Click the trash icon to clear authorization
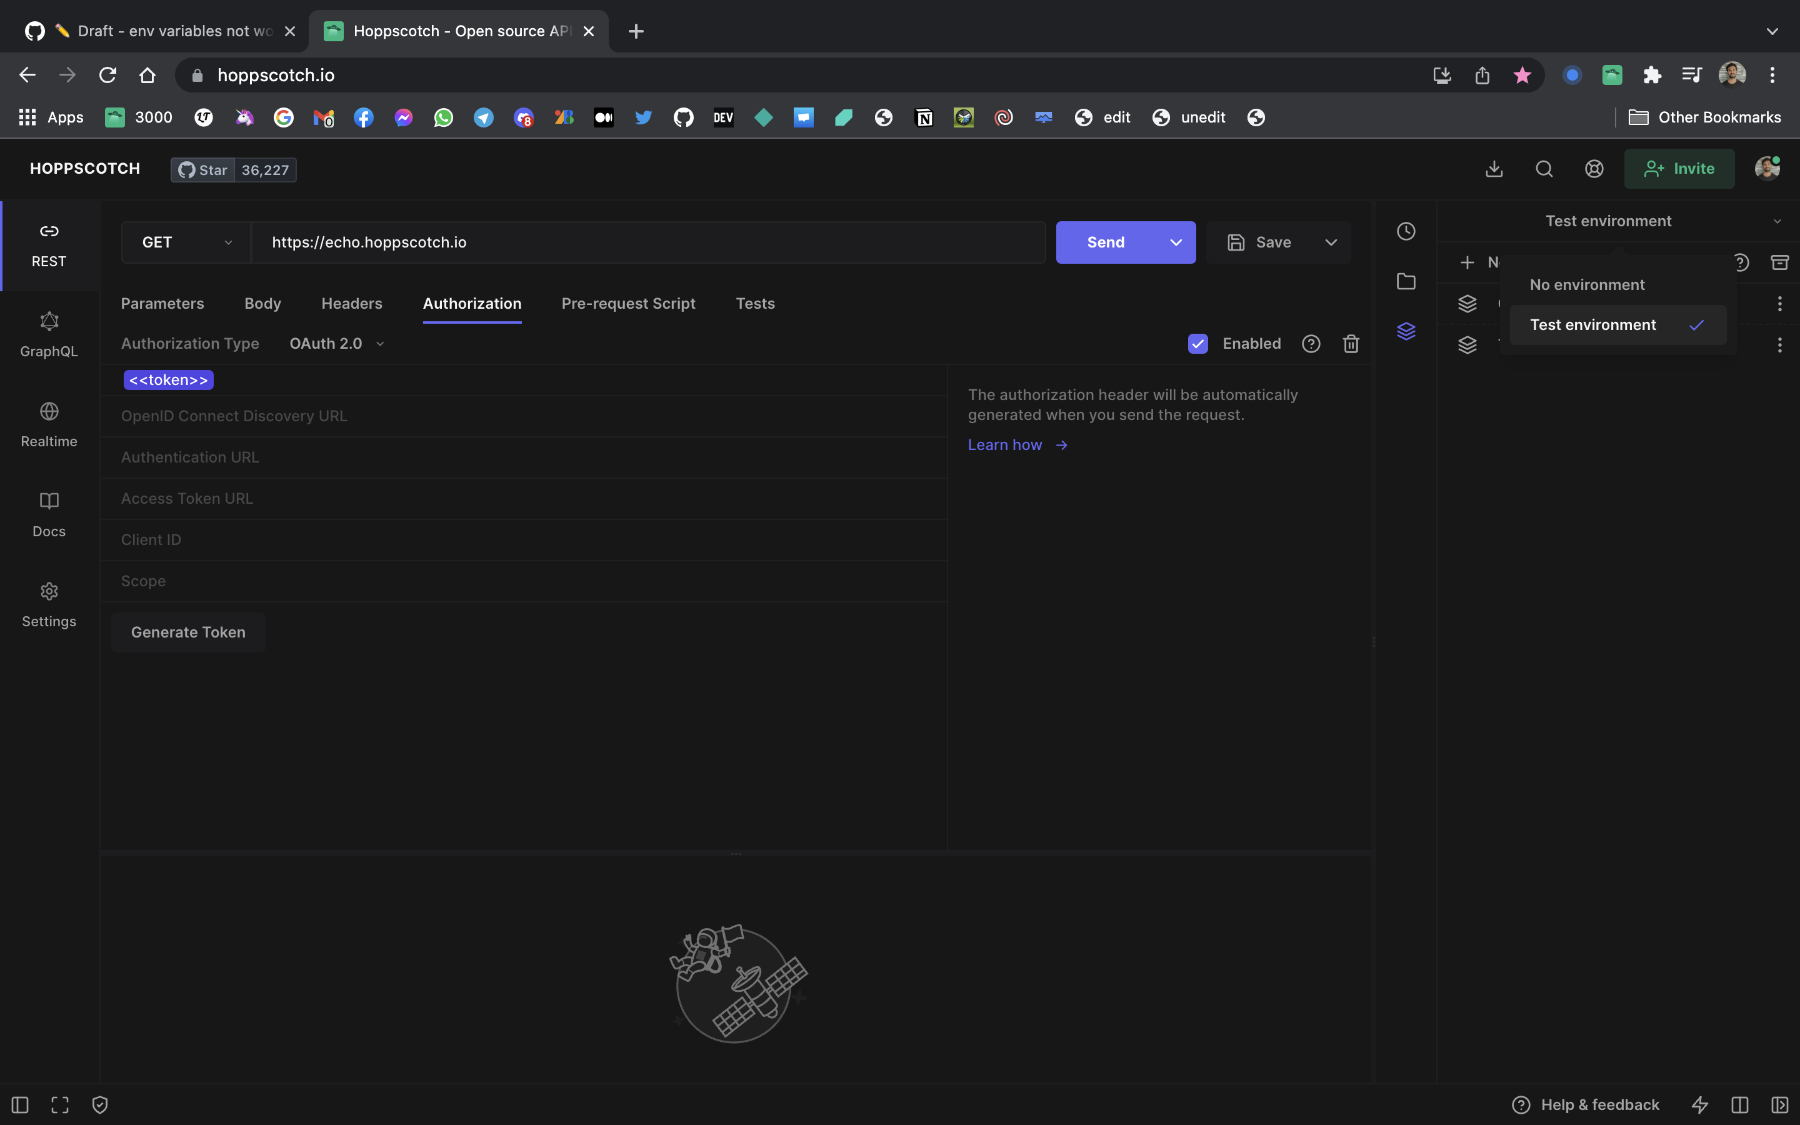 pyautogui.click(x=1351, y=344)
